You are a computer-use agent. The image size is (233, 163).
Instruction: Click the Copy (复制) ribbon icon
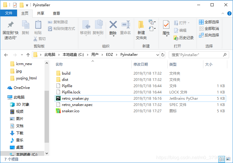25,25
